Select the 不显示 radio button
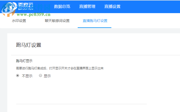180x112 pixels. (18, 75)
